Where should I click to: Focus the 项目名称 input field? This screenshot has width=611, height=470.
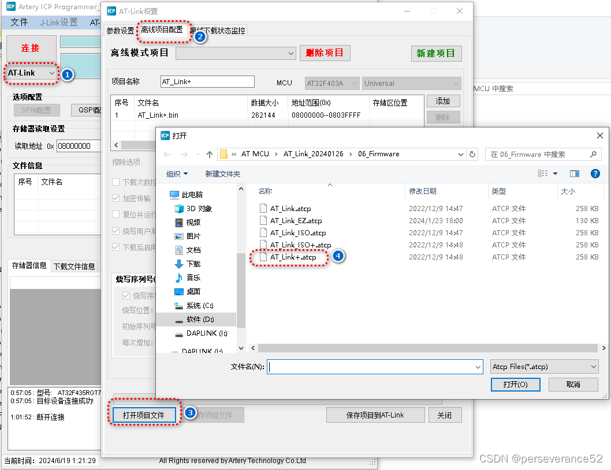207,82
